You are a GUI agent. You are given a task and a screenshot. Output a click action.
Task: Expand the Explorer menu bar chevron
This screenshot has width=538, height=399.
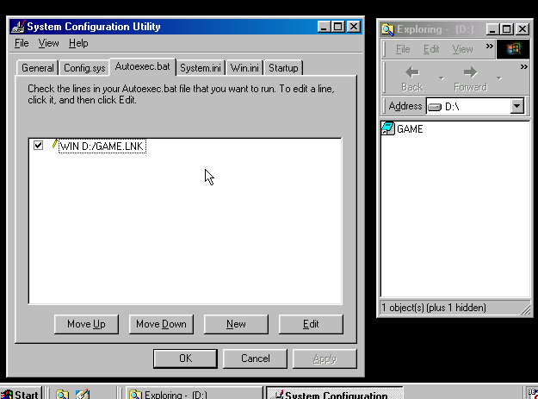point(490,47)
